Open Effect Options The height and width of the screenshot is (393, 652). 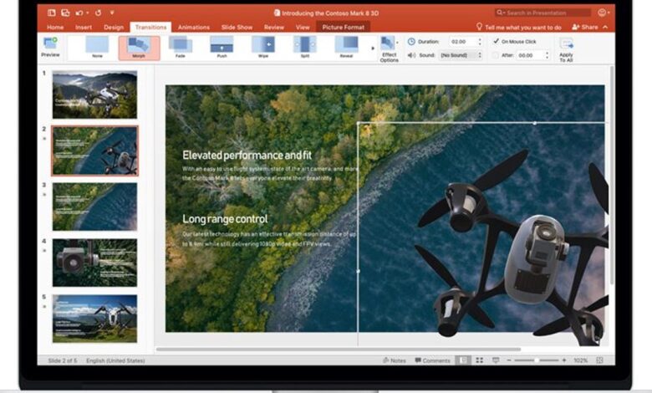[389, 49]
